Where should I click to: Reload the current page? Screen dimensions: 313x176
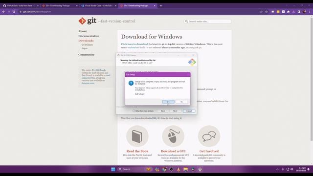(14, 12)
